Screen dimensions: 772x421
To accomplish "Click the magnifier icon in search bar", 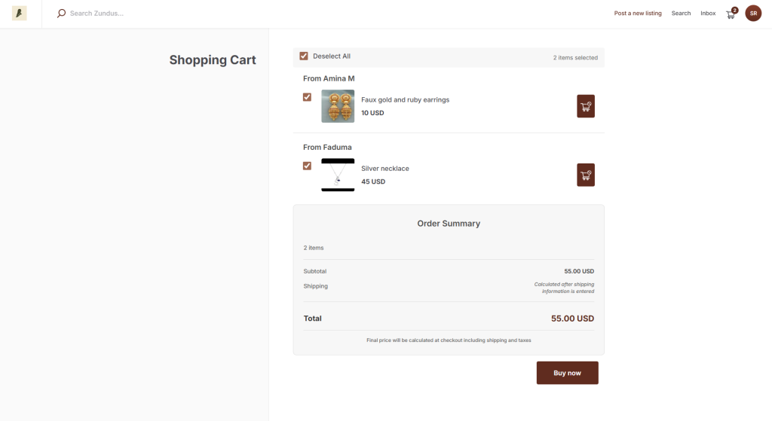I will point(62,14).
